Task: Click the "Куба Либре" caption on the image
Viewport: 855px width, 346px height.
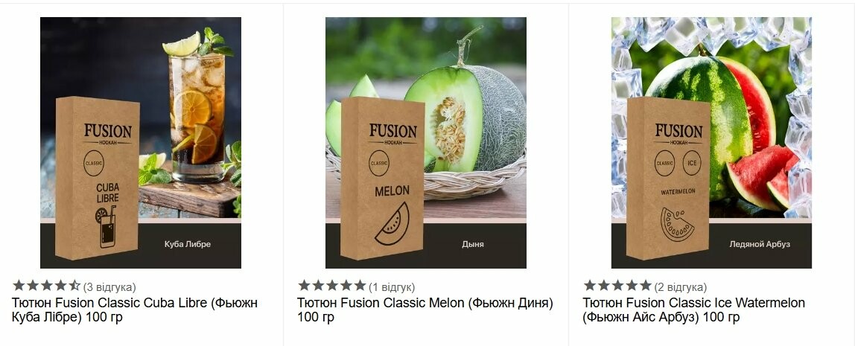Action: (x=188, y=244)
